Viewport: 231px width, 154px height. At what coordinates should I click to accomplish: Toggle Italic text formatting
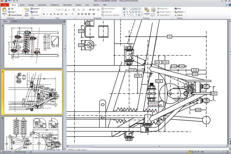pos(47,14)
